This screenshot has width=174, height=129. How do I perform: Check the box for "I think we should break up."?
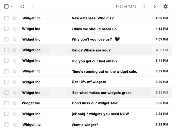point(7,29)
